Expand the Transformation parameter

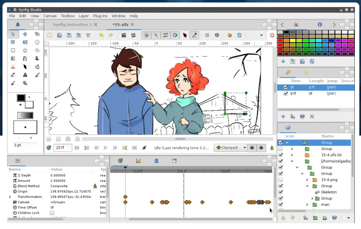click(x=10, y=197)
